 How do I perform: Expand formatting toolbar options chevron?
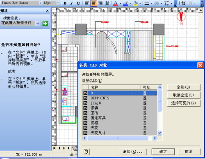click(176, 4)
